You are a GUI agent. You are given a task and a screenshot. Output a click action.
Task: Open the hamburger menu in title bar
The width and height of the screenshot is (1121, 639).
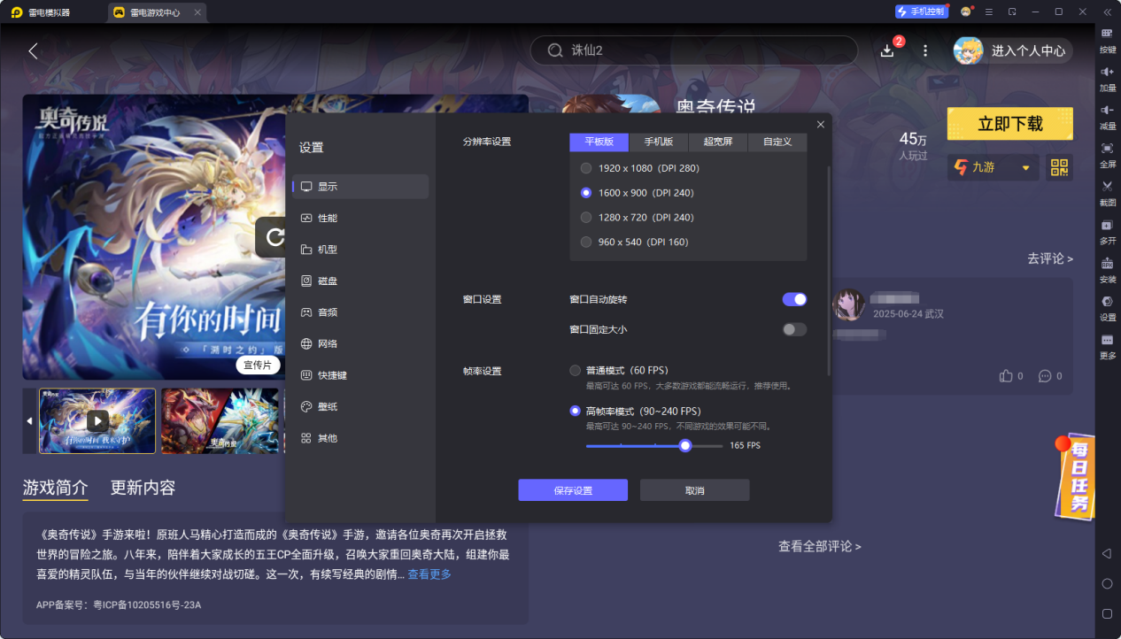989,12
